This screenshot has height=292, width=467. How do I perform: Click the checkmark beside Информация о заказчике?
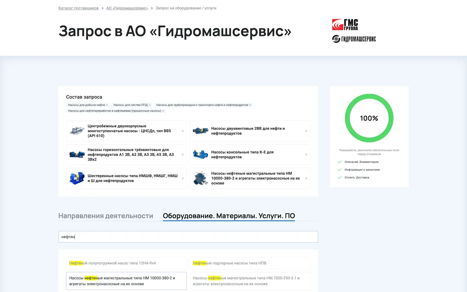(340, 170)
